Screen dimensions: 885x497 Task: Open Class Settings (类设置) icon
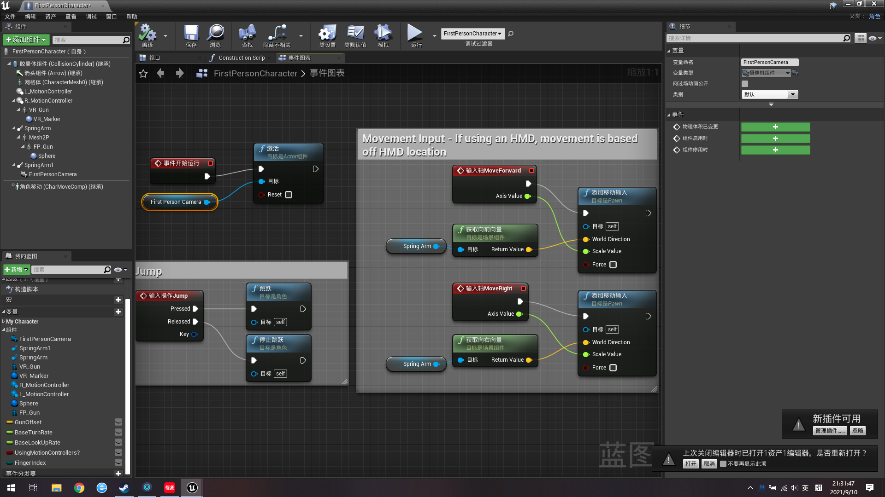[x=327, y=35]
